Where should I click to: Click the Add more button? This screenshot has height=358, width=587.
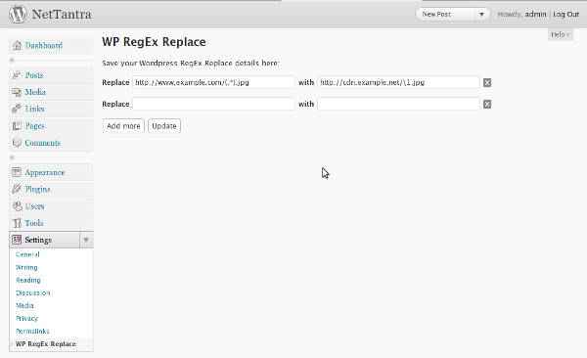123,126
